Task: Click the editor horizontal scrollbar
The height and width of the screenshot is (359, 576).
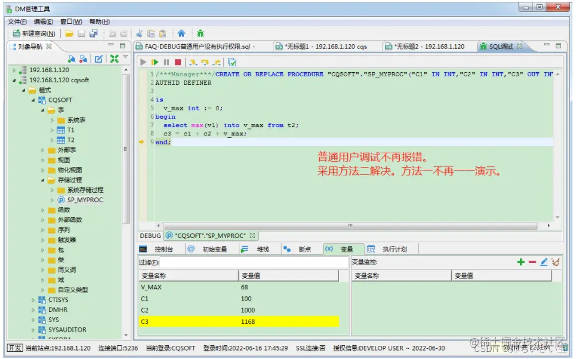Action: pyautogui.click(x=350, y=225)
